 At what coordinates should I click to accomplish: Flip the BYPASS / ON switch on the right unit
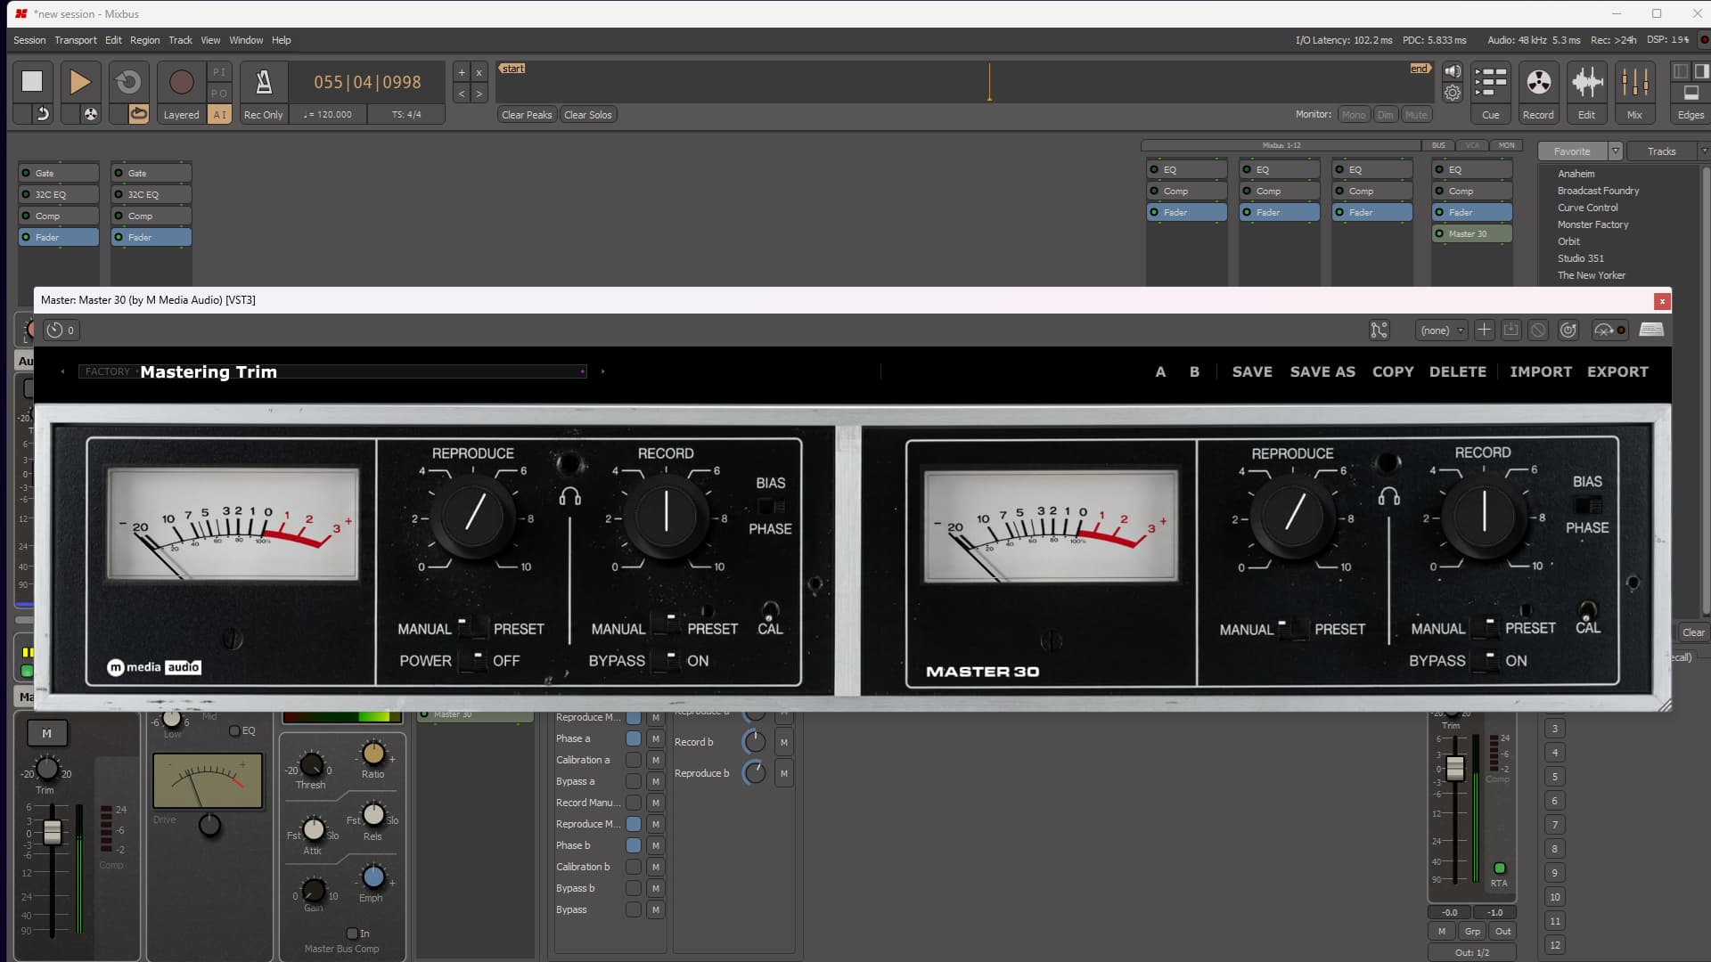1486,660
